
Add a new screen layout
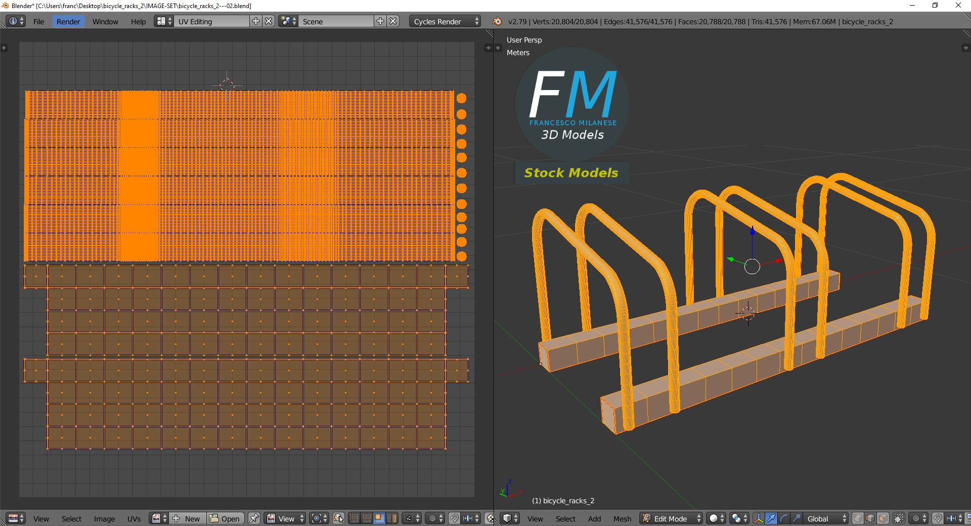coord(256,21)
